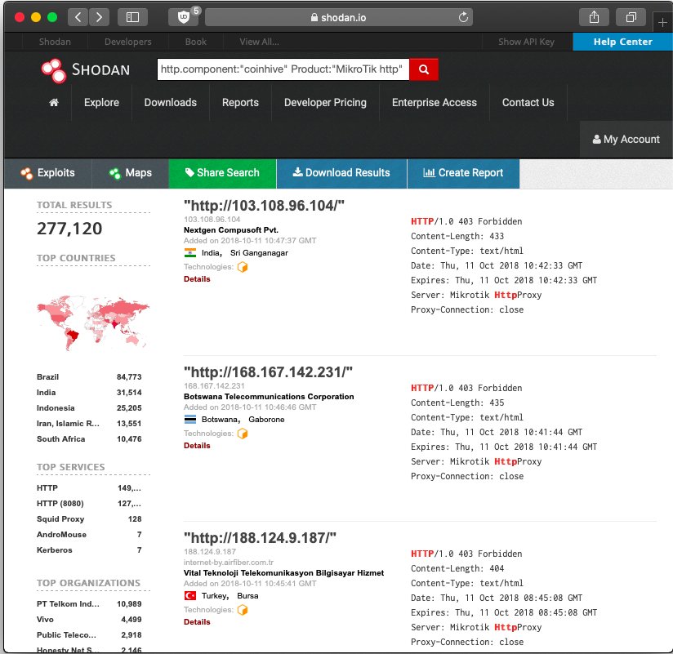Click the Shodan logo
Viewport: 673px width, 654px height.
(x=86, y=70)
